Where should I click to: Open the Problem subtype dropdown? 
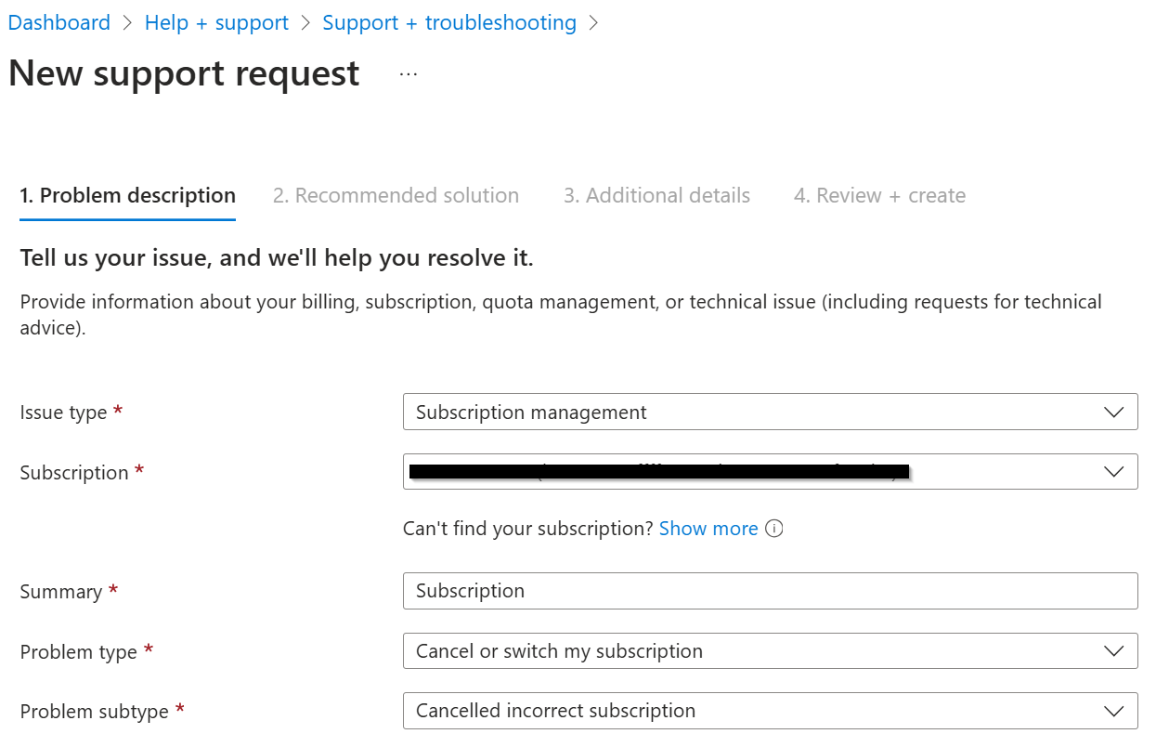(771, 711)
